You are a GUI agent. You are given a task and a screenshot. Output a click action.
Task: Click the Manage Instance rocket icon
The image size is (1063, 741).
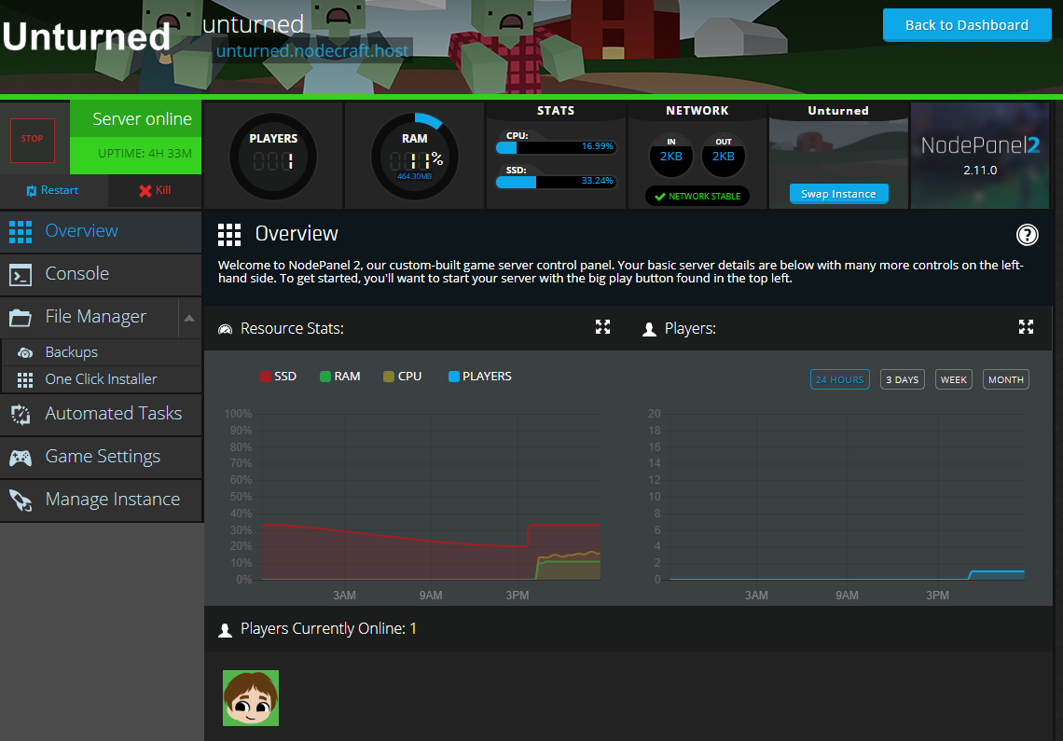pos(21,500)
